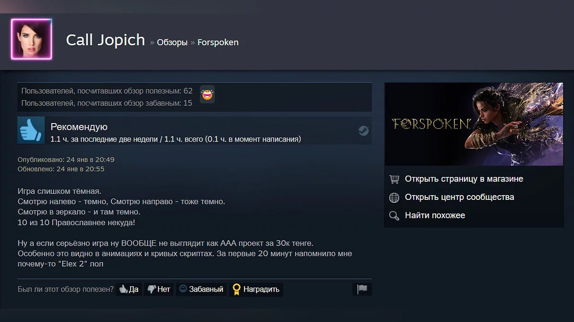Select Найти похожее link
The image size is (574, 322).
coord(435,215)
